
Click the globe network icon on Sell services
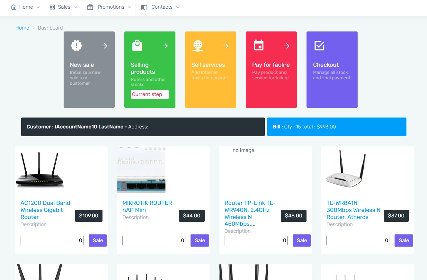click(198, 46)
